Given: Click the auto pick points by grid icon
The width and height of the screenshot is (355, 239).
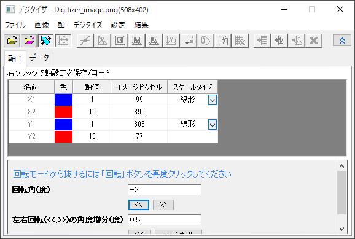Looking at the screenshot, I should coord(120,41).
